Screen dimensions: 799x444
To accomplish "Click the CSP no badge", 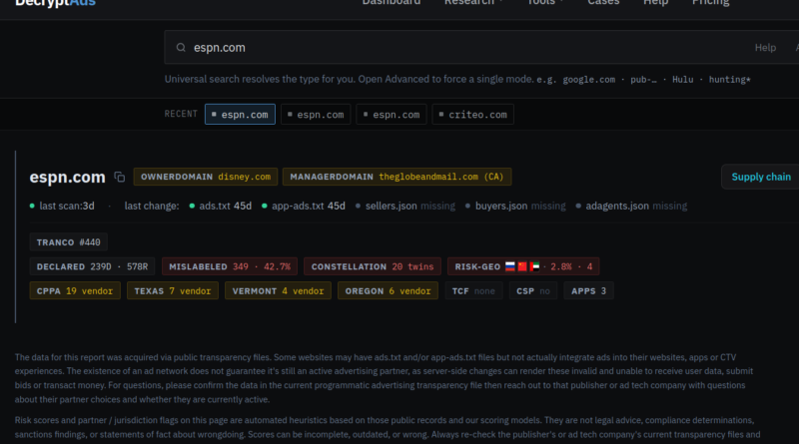I will pos(533,290).
